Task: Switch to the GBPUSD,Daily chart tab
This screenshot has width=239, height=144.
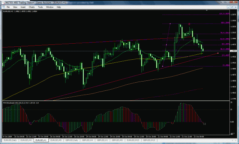Action: click(x=72, y=140)
